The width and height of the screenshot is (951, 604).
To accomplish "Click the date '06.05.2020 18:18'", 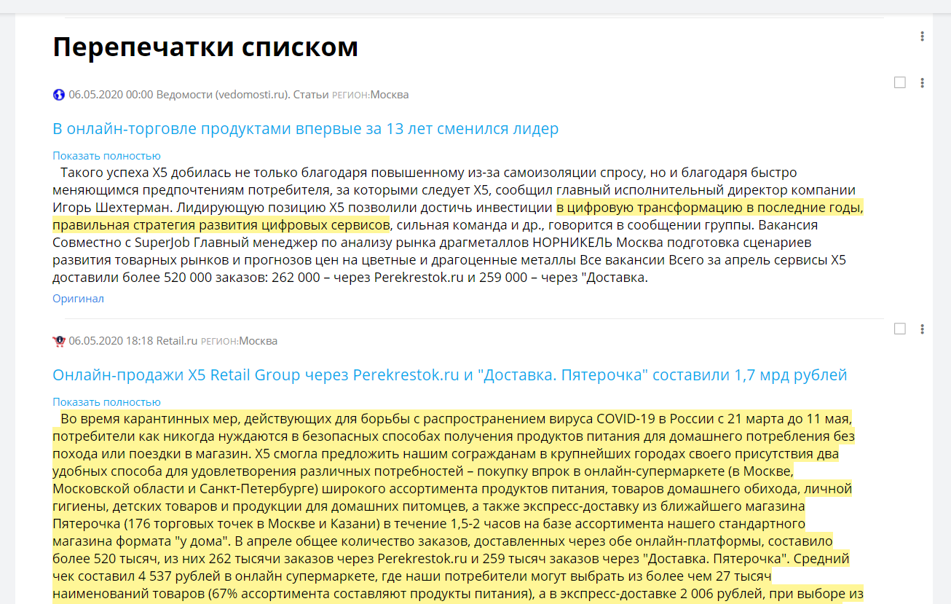I will coord(111,341).
